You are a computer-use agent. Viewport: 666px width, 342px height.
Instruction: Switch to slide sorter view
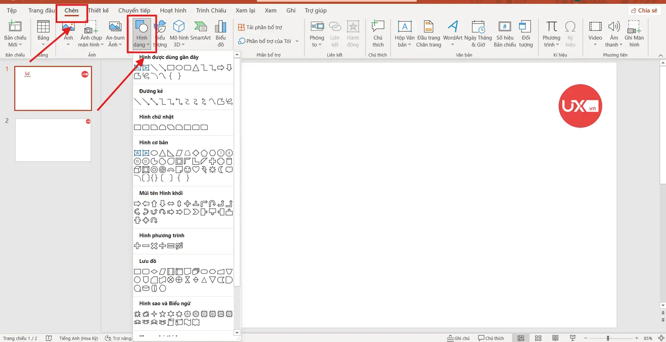coord(538,338)
